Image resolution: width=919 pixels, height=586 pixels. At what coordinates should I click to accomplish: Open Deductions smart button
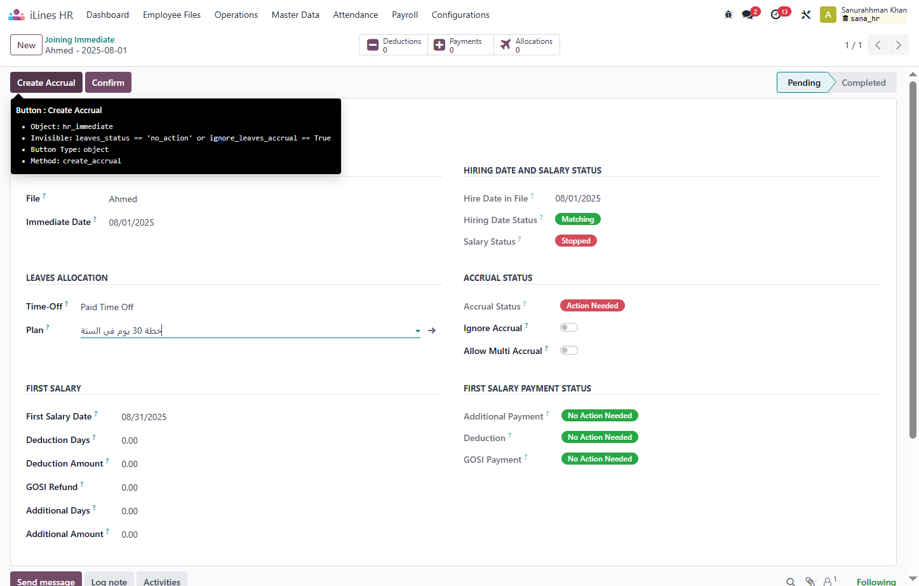click(394, 45)
